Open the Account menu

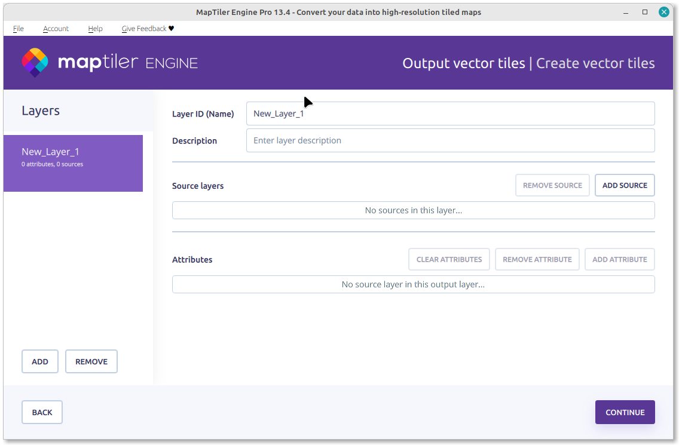pyautogui.click(x=56, y=29)
